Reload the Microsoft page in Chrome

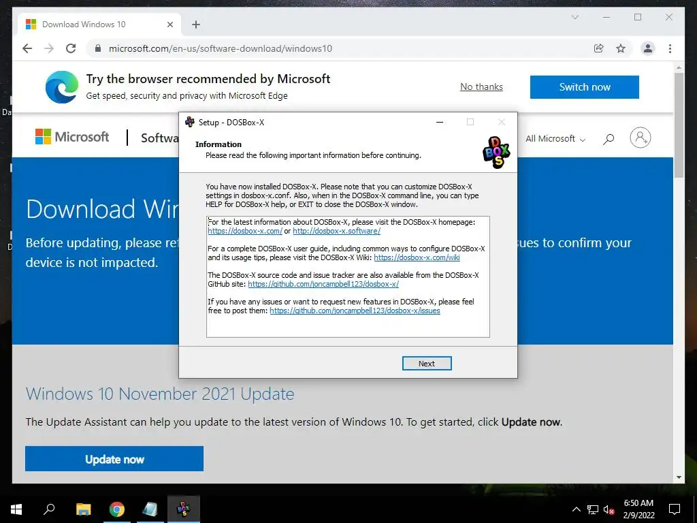pyautogui.click(x=71, y=48)
